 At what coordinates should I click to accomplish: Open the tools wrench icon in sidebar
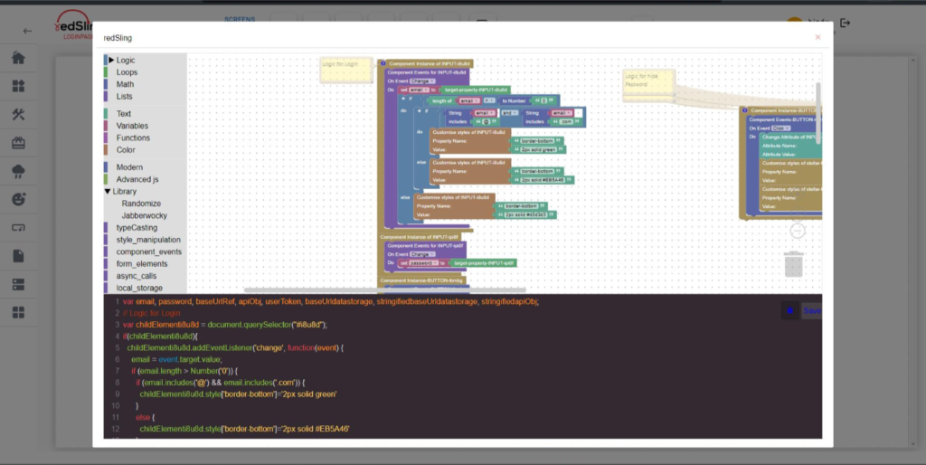(18, 115)
